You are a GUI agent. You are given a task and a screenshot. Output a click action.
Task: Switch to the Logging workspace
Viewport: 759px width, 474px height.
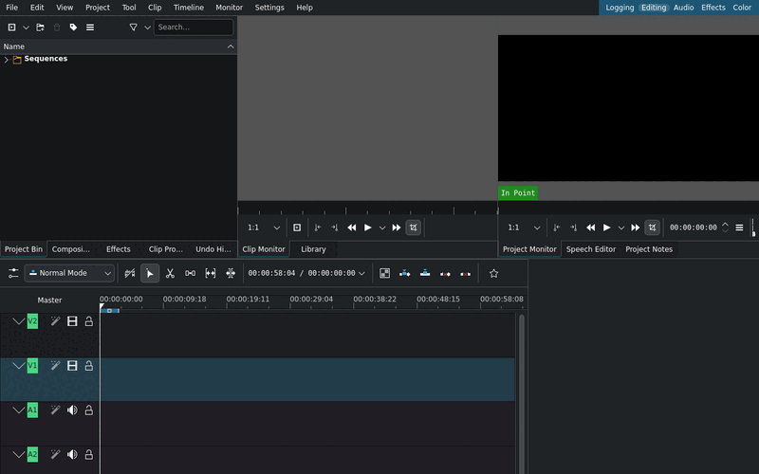pyautogui.click(x=620, y=8)
